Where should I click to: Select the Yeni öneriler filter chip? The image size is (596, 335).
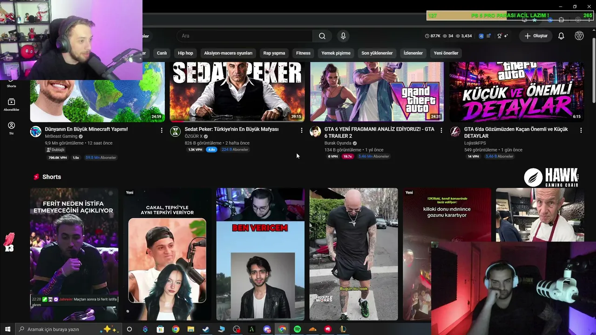point(446,53)
